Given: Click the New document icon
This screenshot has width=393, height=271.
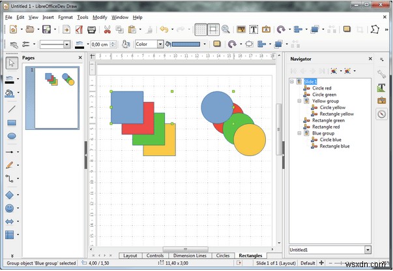Looking at the screenshot, I should point(13,29).
